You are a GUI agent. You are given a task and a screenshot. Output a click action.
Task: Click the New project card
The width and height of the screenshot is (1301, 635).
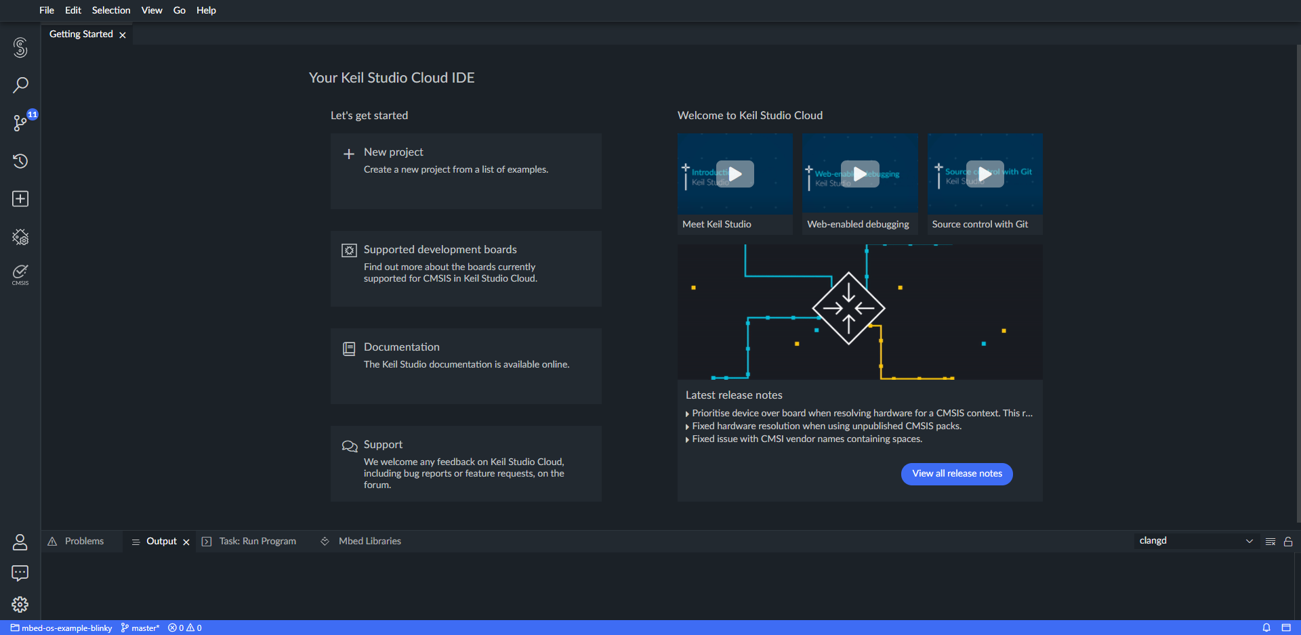click(x=466, y=171)
